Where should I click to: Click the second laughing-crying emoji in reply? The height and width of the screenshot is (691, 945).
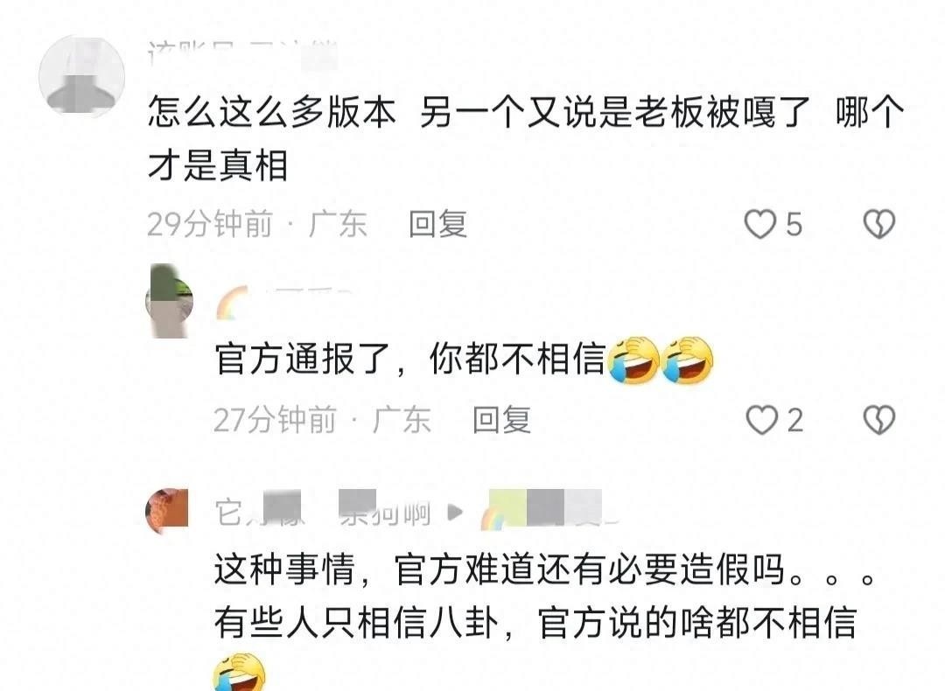pyautogui.click(x=688, y=360)
